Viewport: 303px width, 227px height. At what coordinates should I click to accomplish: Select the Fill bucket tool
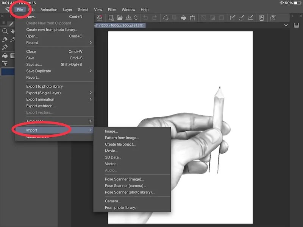click(x=5, y=56)
